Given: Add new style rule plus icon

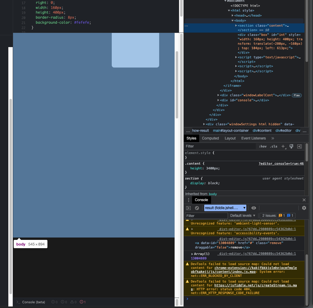Looking at the screenshot, I should [283, 146].
